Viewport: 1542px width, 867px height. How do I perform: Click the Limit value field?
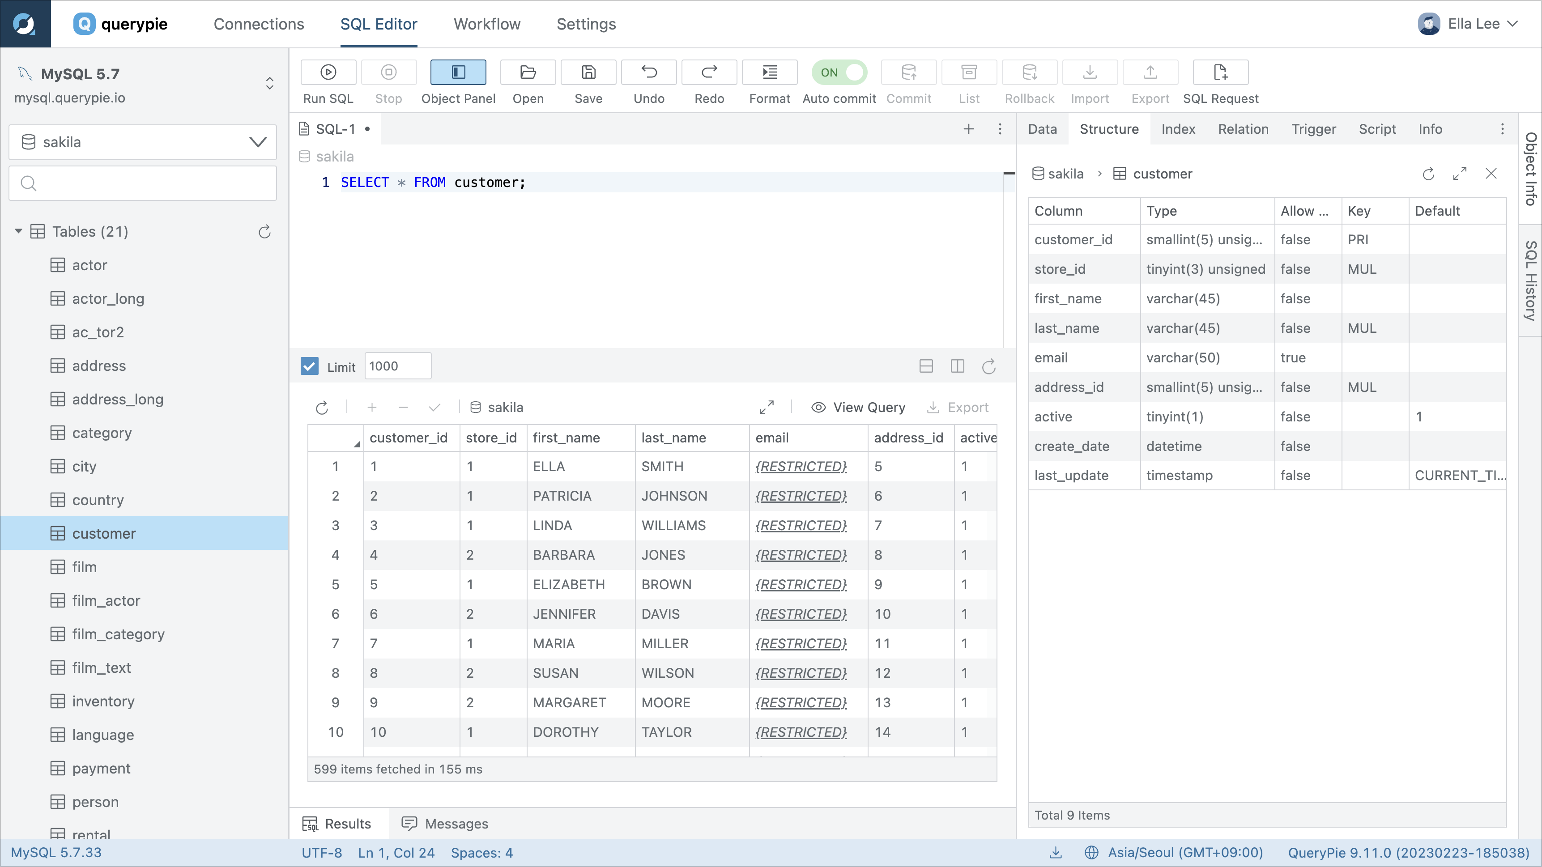point(397,365)
